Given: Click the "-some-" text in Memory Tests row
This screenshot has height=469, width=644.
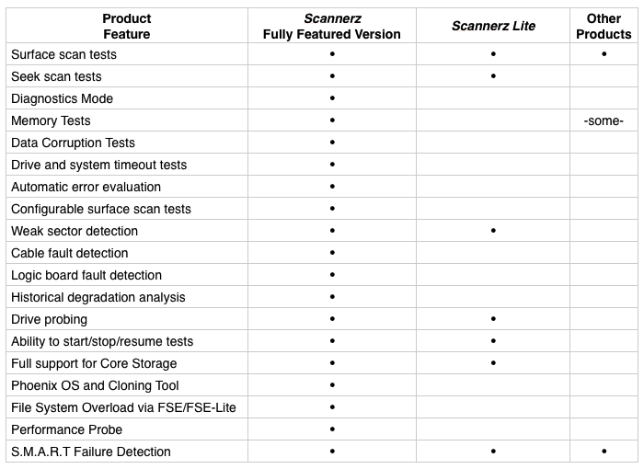Looking at the screenshot, I should 604,120.
